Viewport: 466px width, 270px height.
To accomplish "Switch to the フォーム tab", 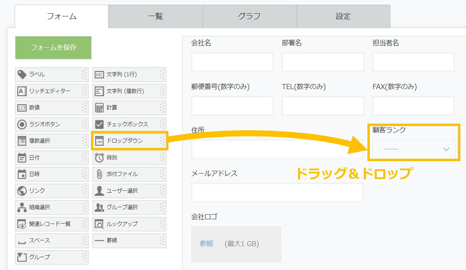I will 62,16.
